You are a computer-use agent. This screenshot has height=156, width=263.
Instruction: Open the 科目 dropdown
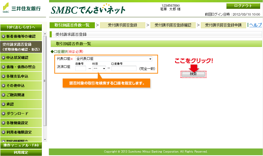pyautogui.click(x=99, y=68)
